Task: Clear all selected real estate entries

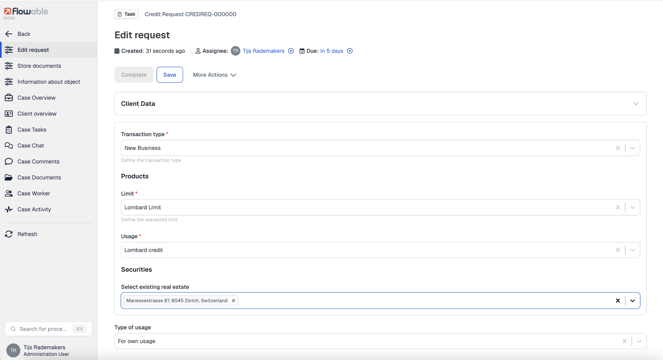Action: click(x=618, y=301)
